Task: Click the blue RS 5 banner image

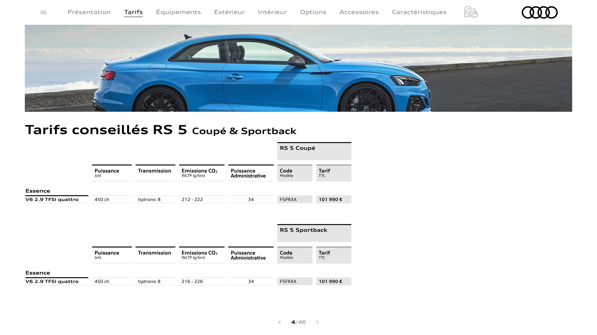Action: pos(298,68)
